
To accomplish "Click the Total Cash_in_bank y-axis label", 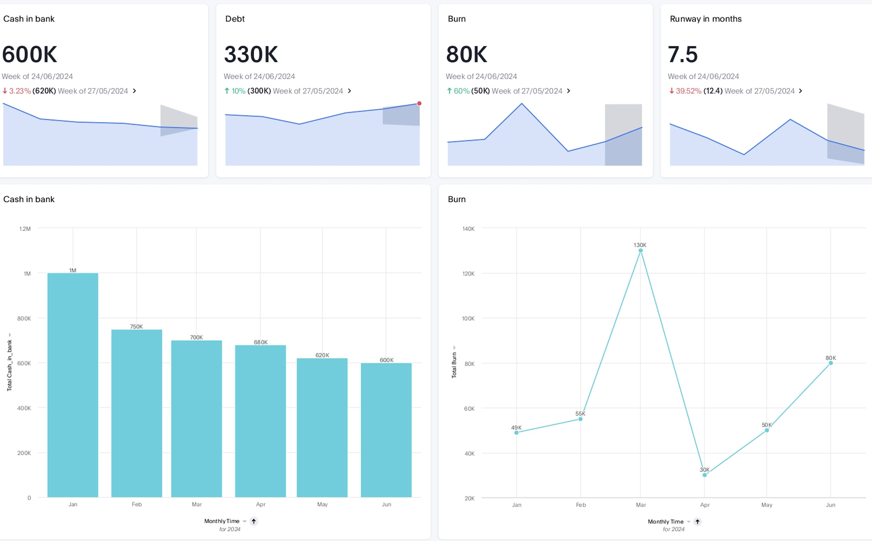I will point(9,365).
